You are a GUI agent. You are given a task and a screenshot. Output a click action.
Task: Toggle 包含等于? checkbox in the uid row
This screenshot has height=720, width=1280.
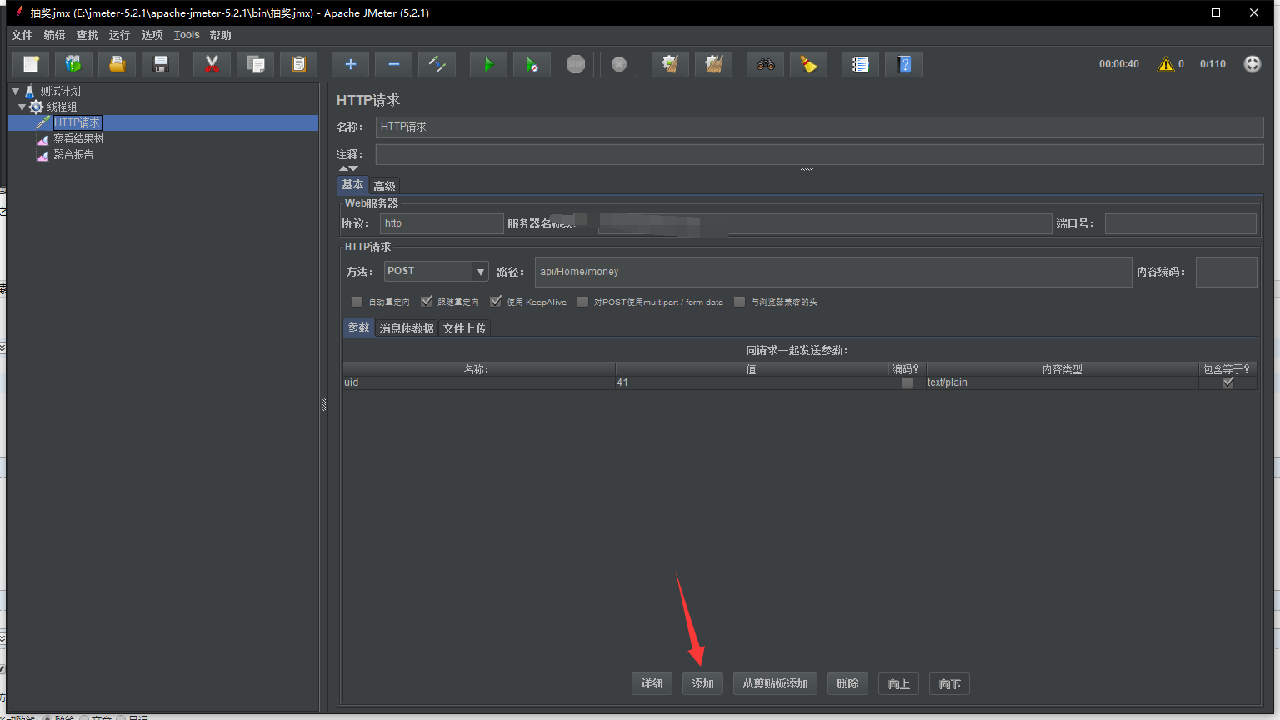point(1227,382)
